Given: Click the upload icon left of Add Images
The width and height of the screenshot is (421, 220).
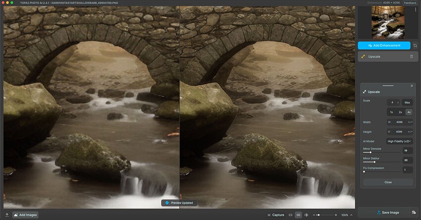Looking at the screenshot, I should click(x=7, y=215).
